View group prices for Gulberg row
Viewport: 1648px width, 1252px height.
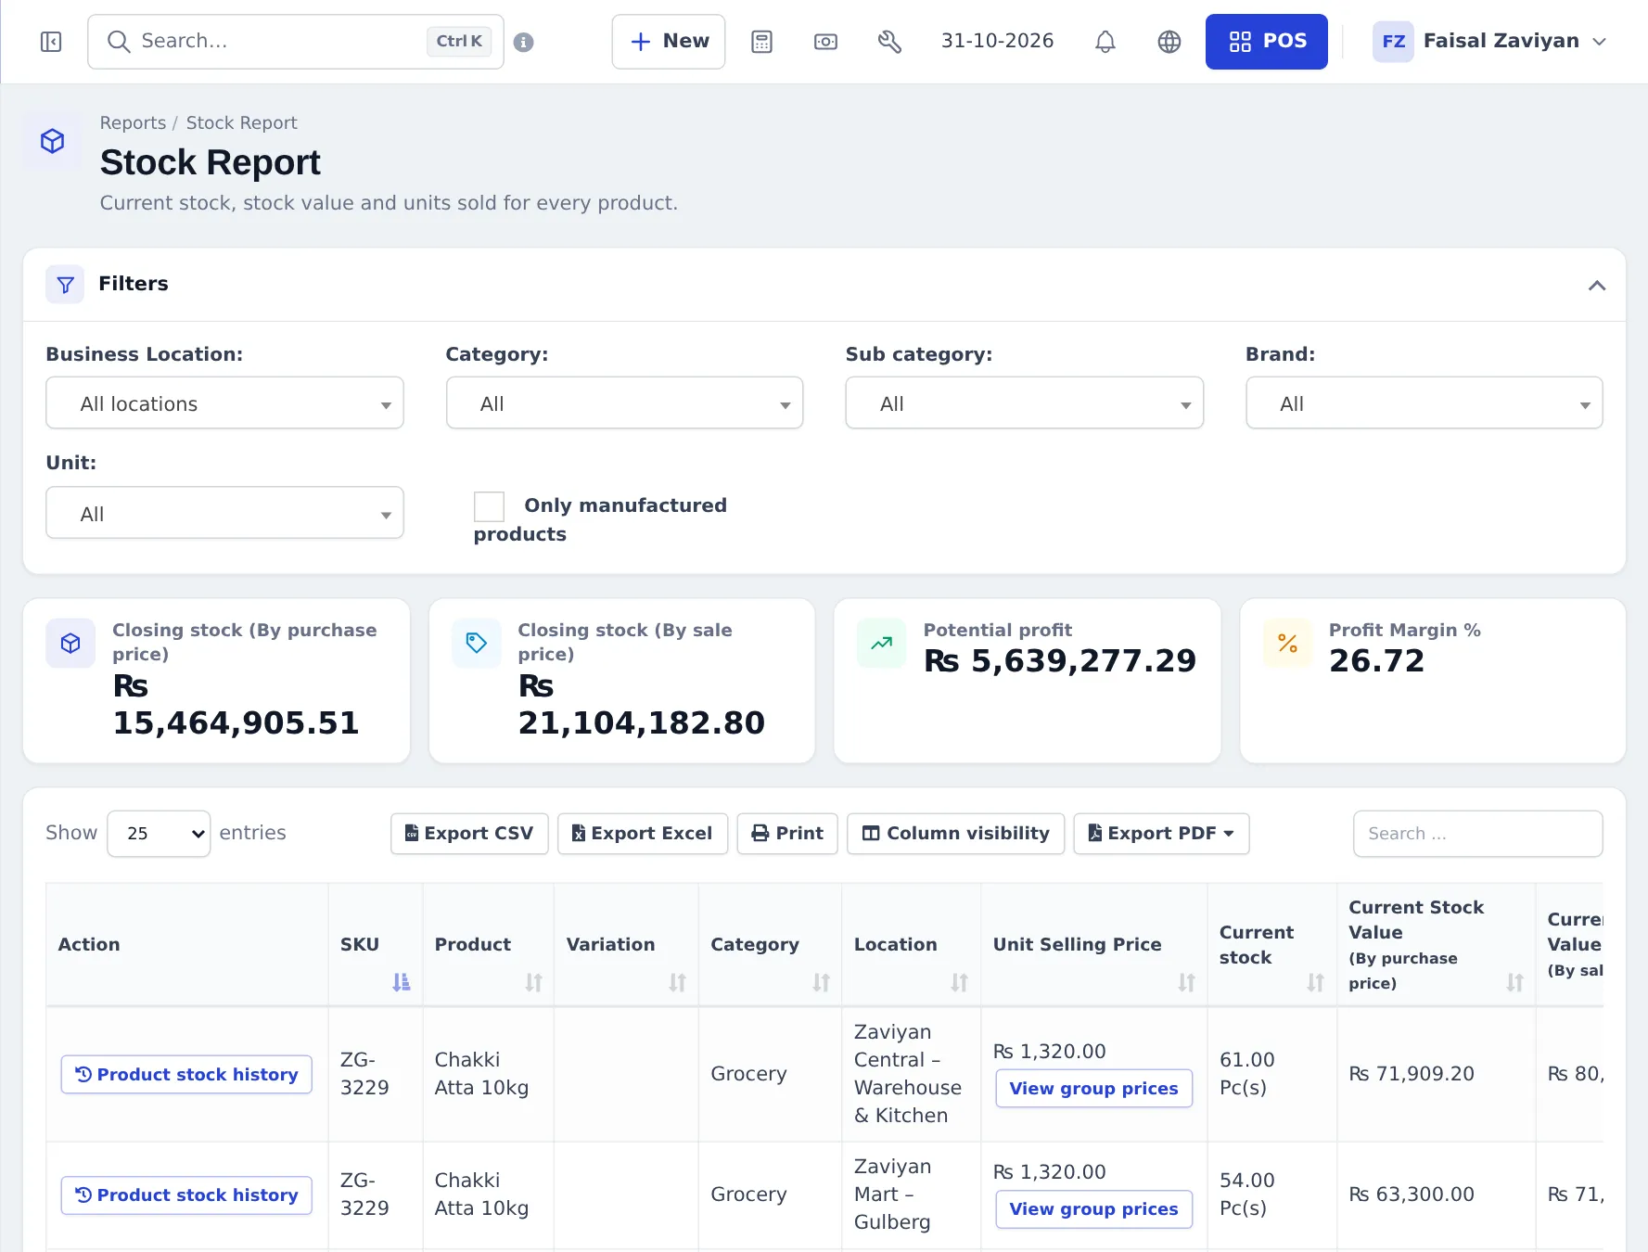(1093, 1208)
